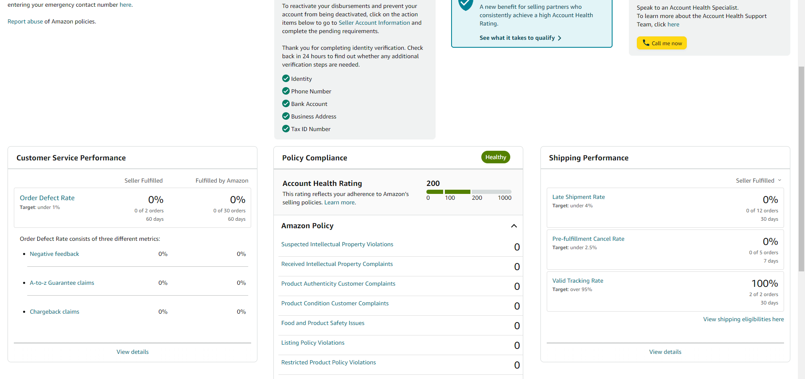
Task: Open Food and Product Safety Issues
Action: pos(323,323)
